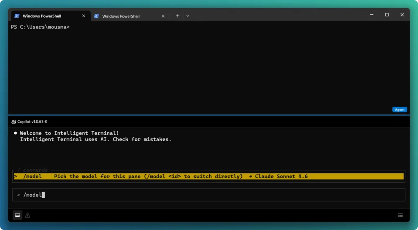Toggle the pane layout icon at bottom left
The image size is (418, 230).
coord(17,215)
